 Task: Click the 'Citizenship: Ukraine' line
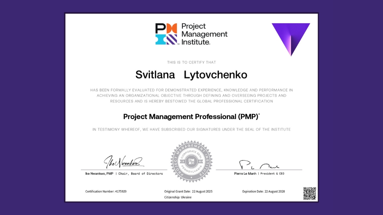click(x=178, y=197)
